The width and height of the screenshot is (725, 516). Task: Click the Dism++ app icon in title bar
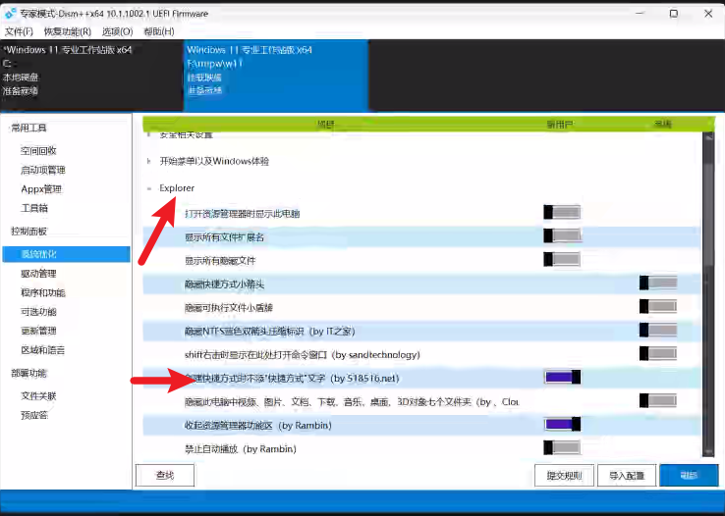[10, 14]
